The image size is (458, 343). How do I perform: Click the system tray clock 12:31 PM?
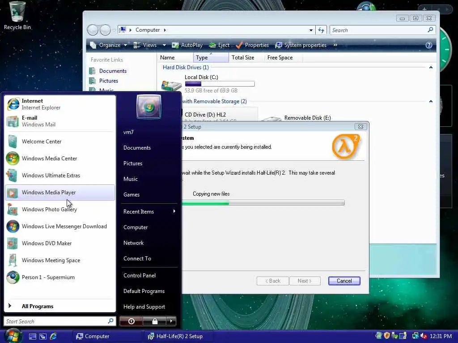[441, 336]
